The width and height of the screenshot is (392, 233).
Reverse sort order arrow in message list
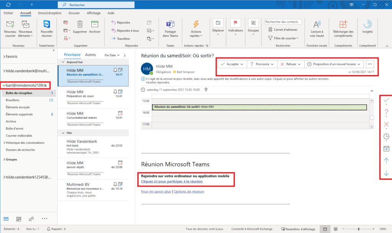pos(125,55)
